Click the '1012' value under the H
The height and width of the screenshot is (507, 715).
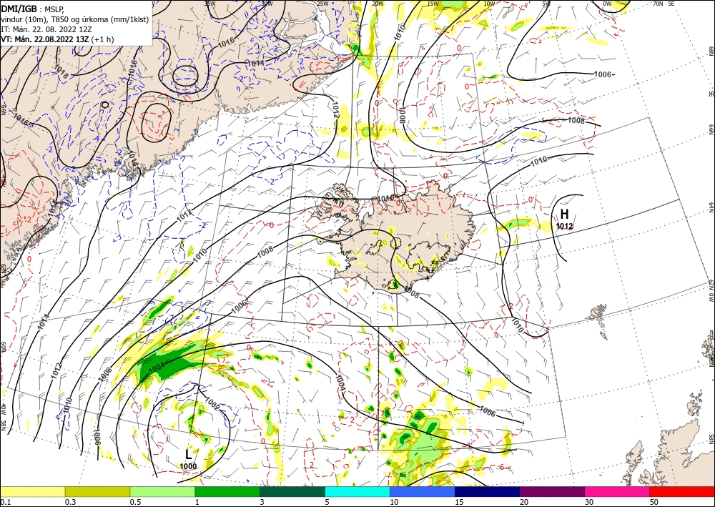[564, 226]
